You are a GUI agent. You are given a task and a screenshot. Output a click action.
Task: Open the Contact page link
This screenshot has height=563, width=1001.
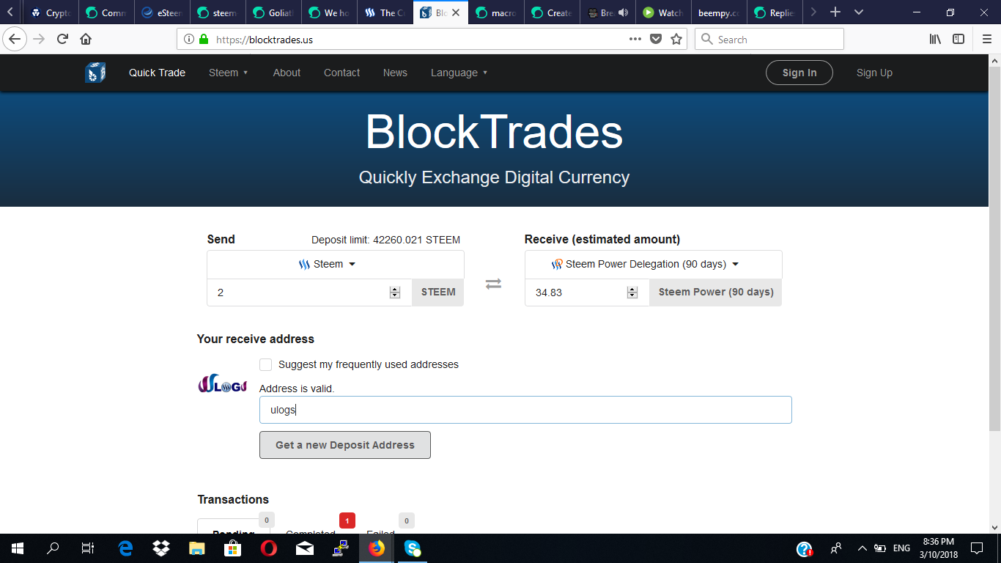point(341,73)
